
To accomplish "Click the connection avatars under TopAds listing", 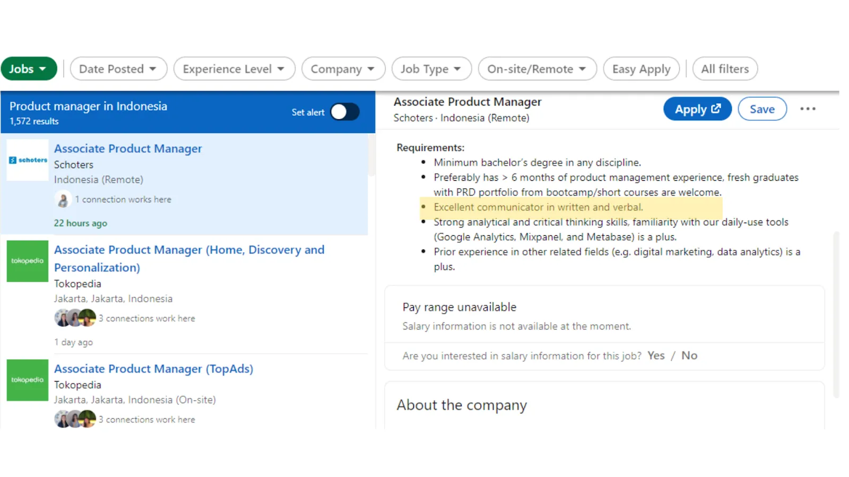I will tap(75, 419).
